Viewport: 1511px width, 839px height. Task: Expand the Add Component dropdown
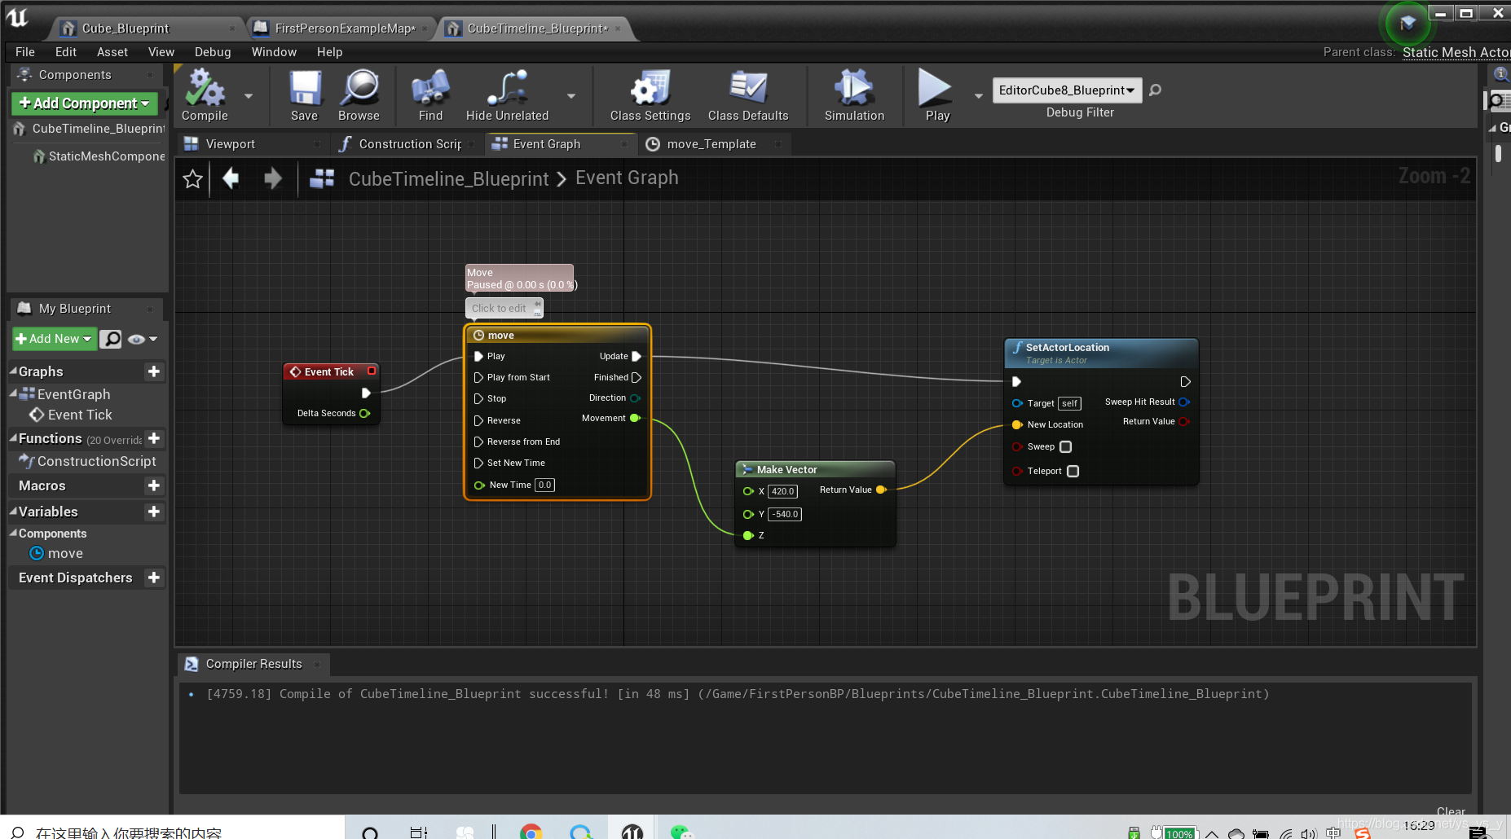(144, 103)
